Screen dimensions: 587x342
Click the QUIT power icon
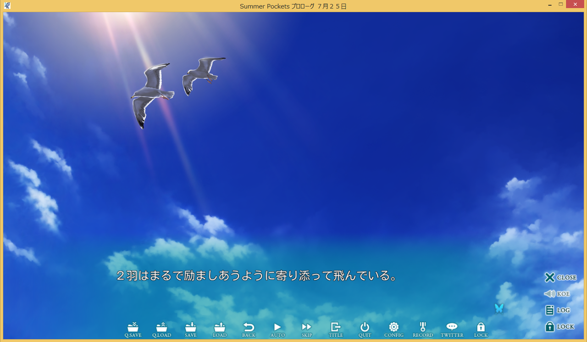tap(365, 330)
